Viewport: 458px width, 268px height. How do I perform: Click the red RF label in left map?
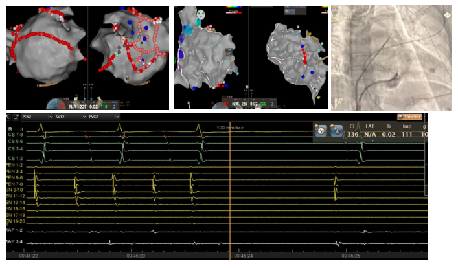click(x=62, y=107)
